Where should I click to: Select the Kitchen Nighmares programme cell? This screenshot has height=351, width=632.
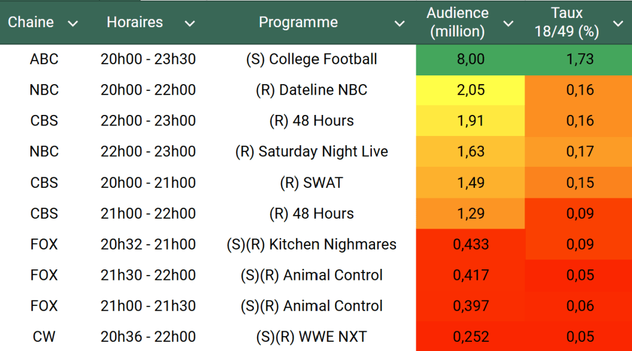coord(311,245)
